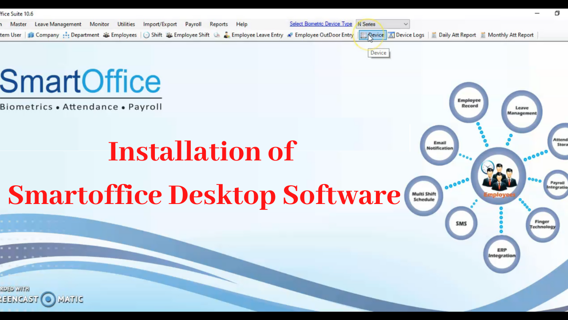Click the Shift clock icon

[153, 35]
